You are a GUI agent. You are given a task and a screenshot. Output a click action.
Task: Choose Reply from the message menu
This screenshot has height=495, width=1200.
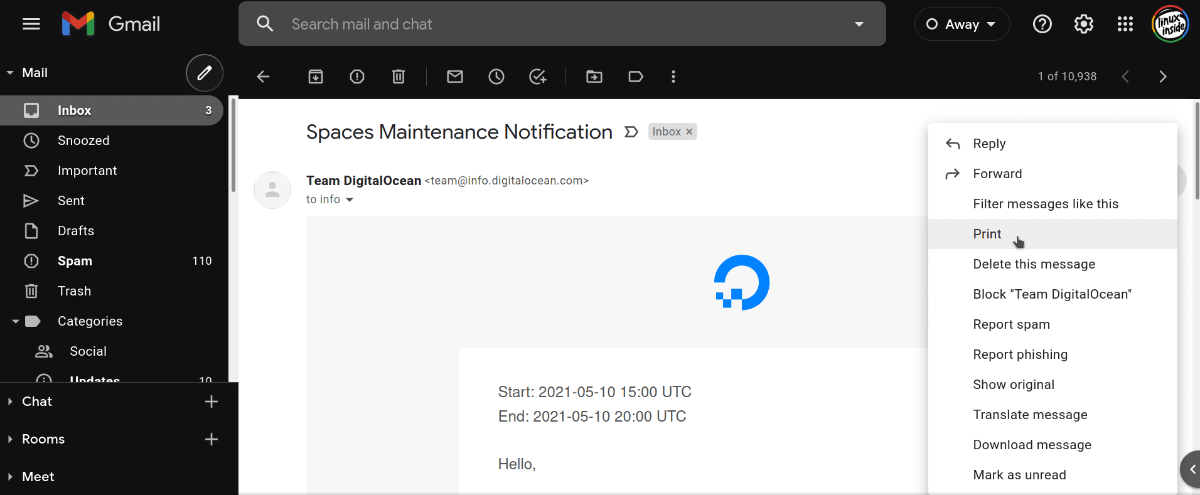click(1053, 144)
